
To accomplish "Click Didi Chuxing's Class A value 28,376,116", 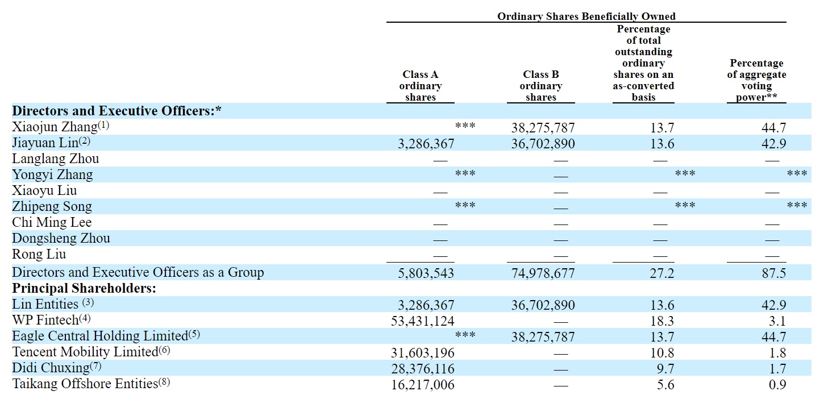I will pos(422,369).
